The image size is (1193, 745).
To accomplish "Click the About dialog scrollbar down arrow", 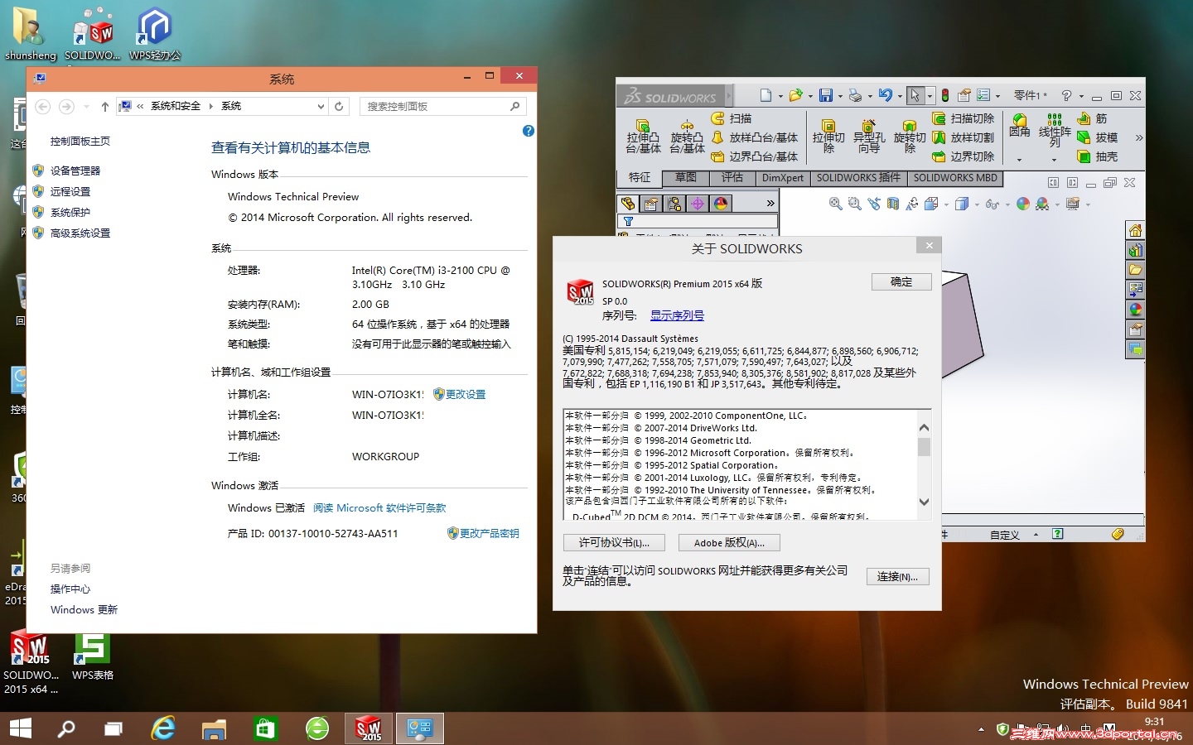I will [924, 502].
